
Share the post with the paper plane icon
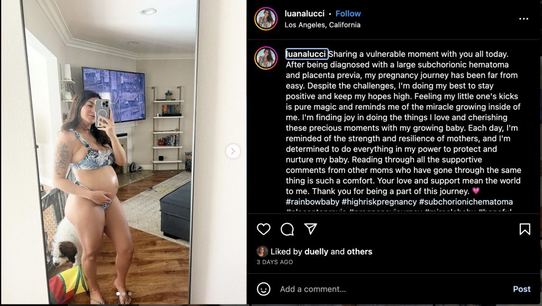click(x=310, y=229)
